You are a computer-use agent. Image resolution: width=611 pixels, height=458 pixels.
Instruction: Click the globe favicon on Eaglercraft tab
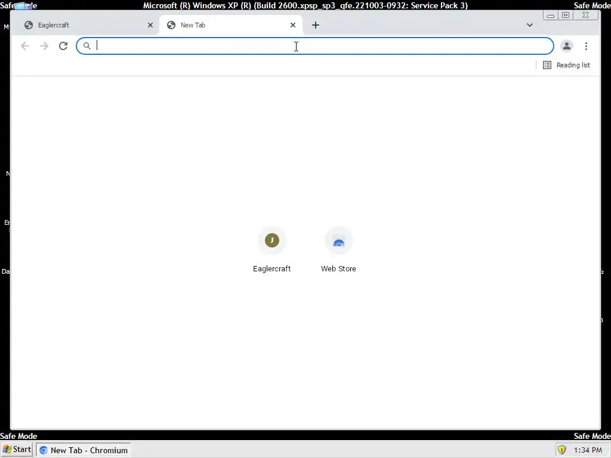click(x=29, y=25)
